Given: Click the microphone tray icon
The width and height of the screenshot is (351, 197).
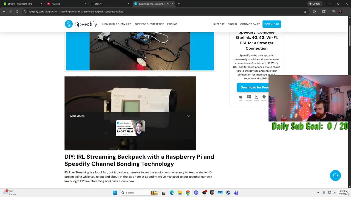Looking at the screenshot, I should [x=324, y=193].
